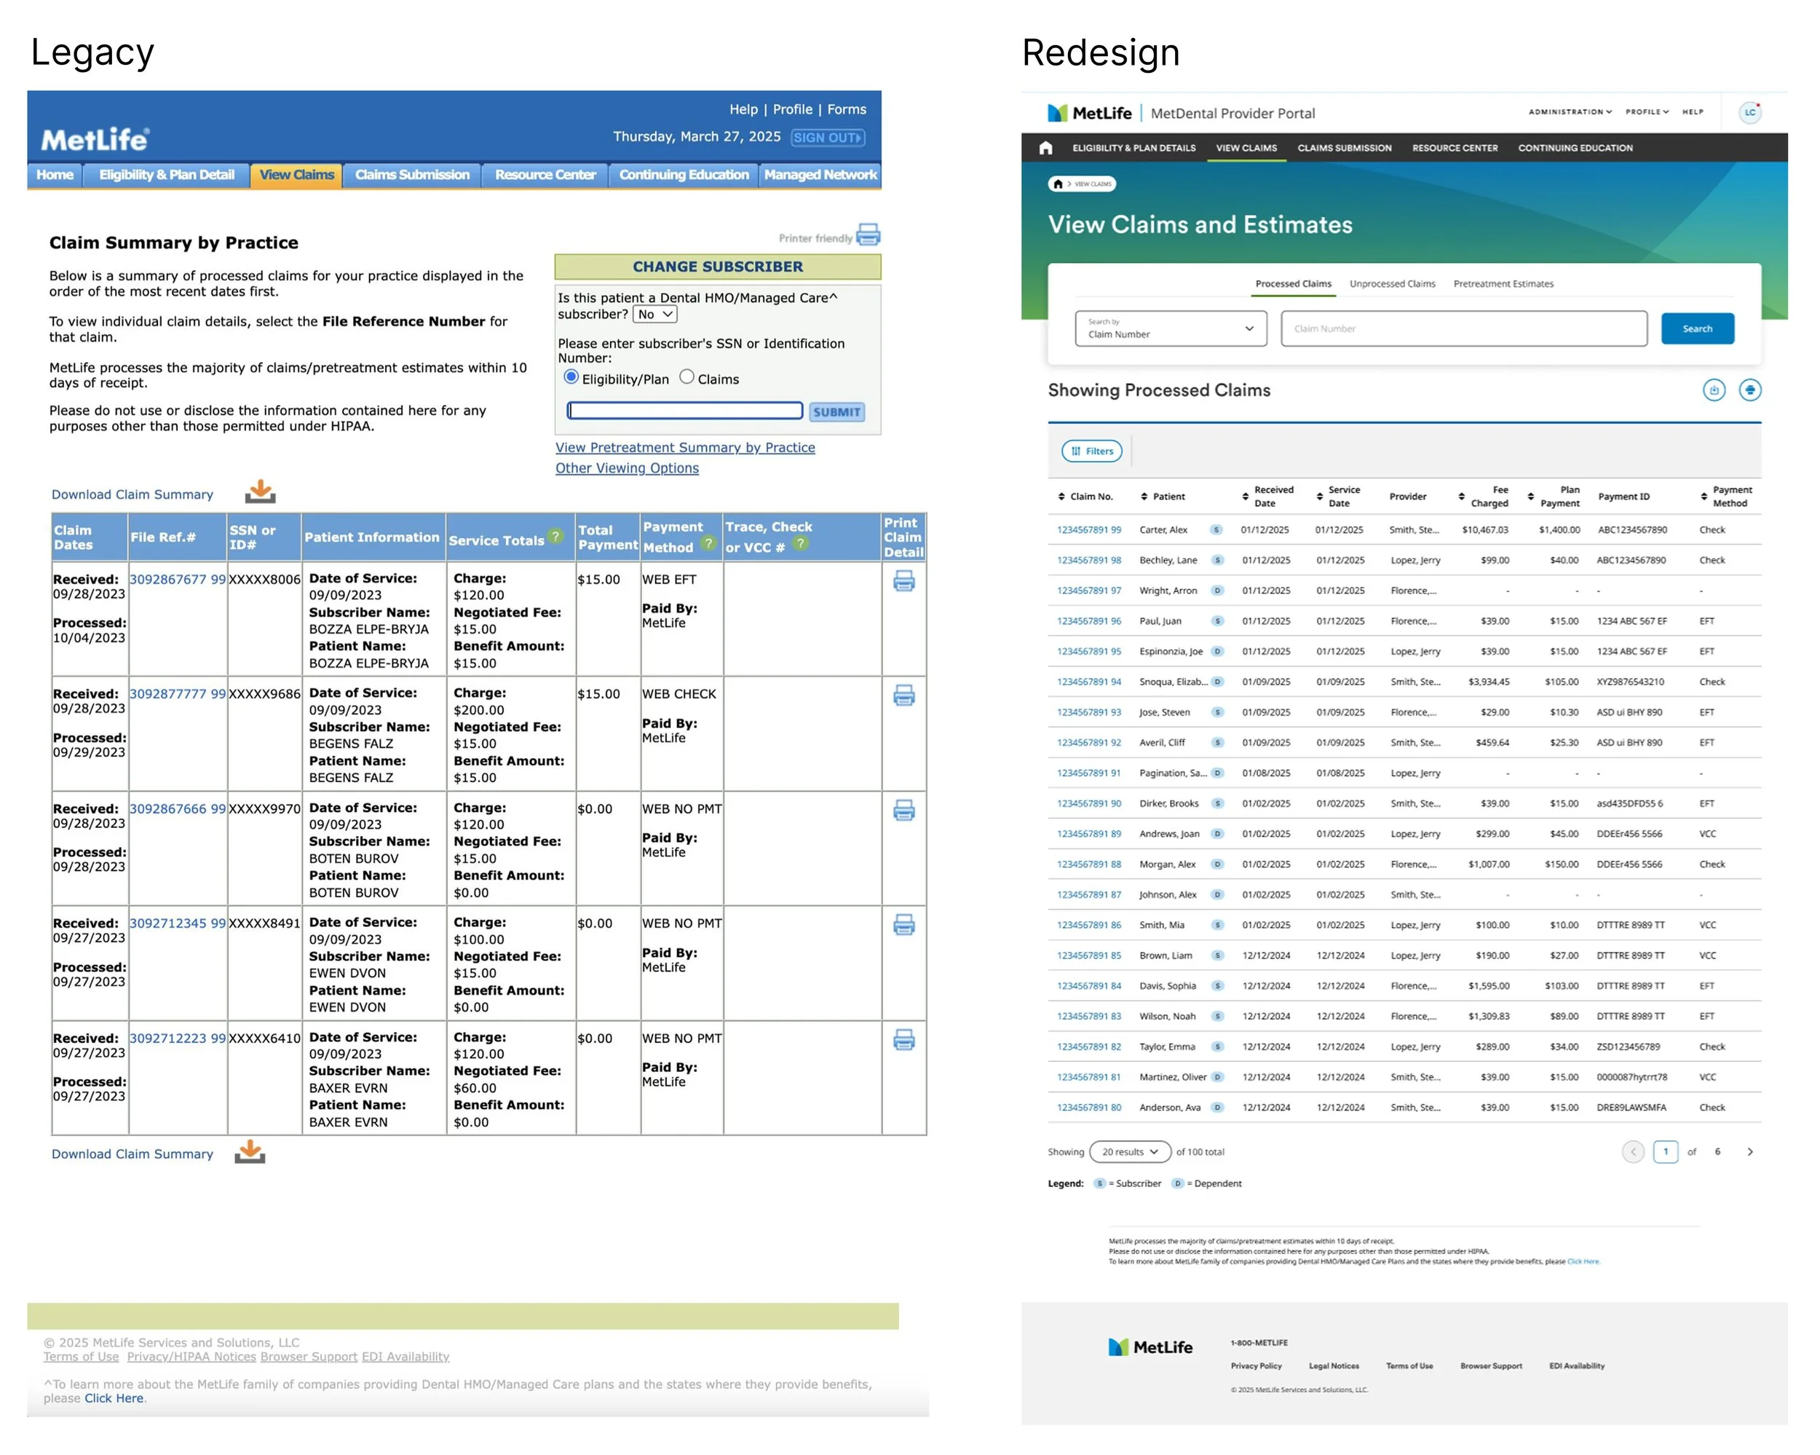1820x1455 pixels.
Task: Click the Claim Number search input field
Action: click(x=1463, y=328)
